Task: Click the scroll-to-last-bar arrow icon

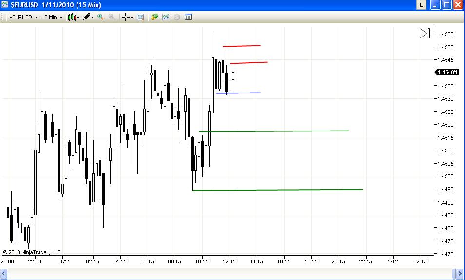Action: pyautogui.click(x=425, y=33)
